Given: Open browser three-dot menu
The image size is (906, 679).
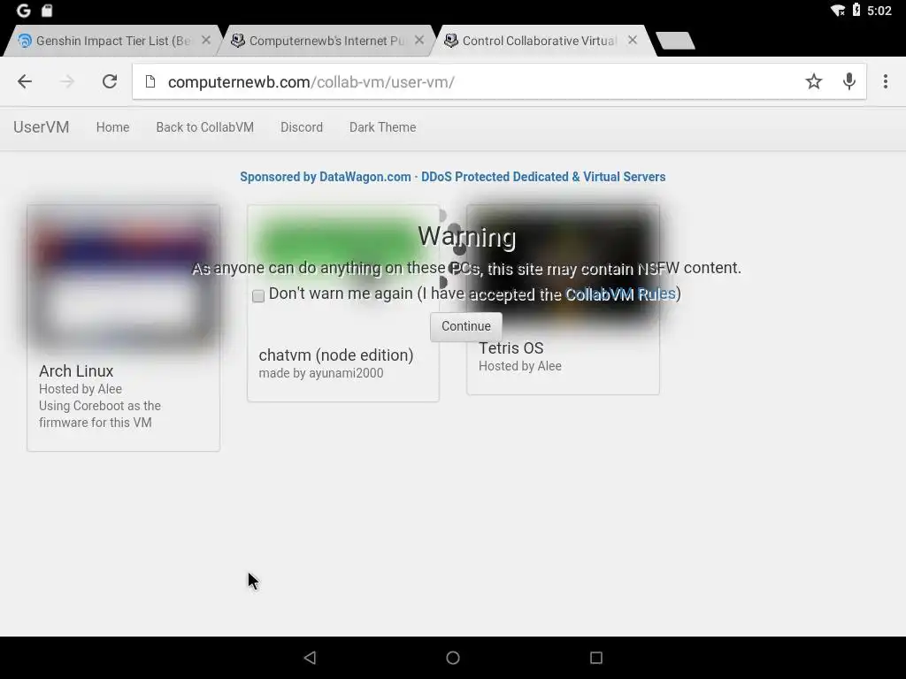Looking at the screenshot, I should point(885,81).
